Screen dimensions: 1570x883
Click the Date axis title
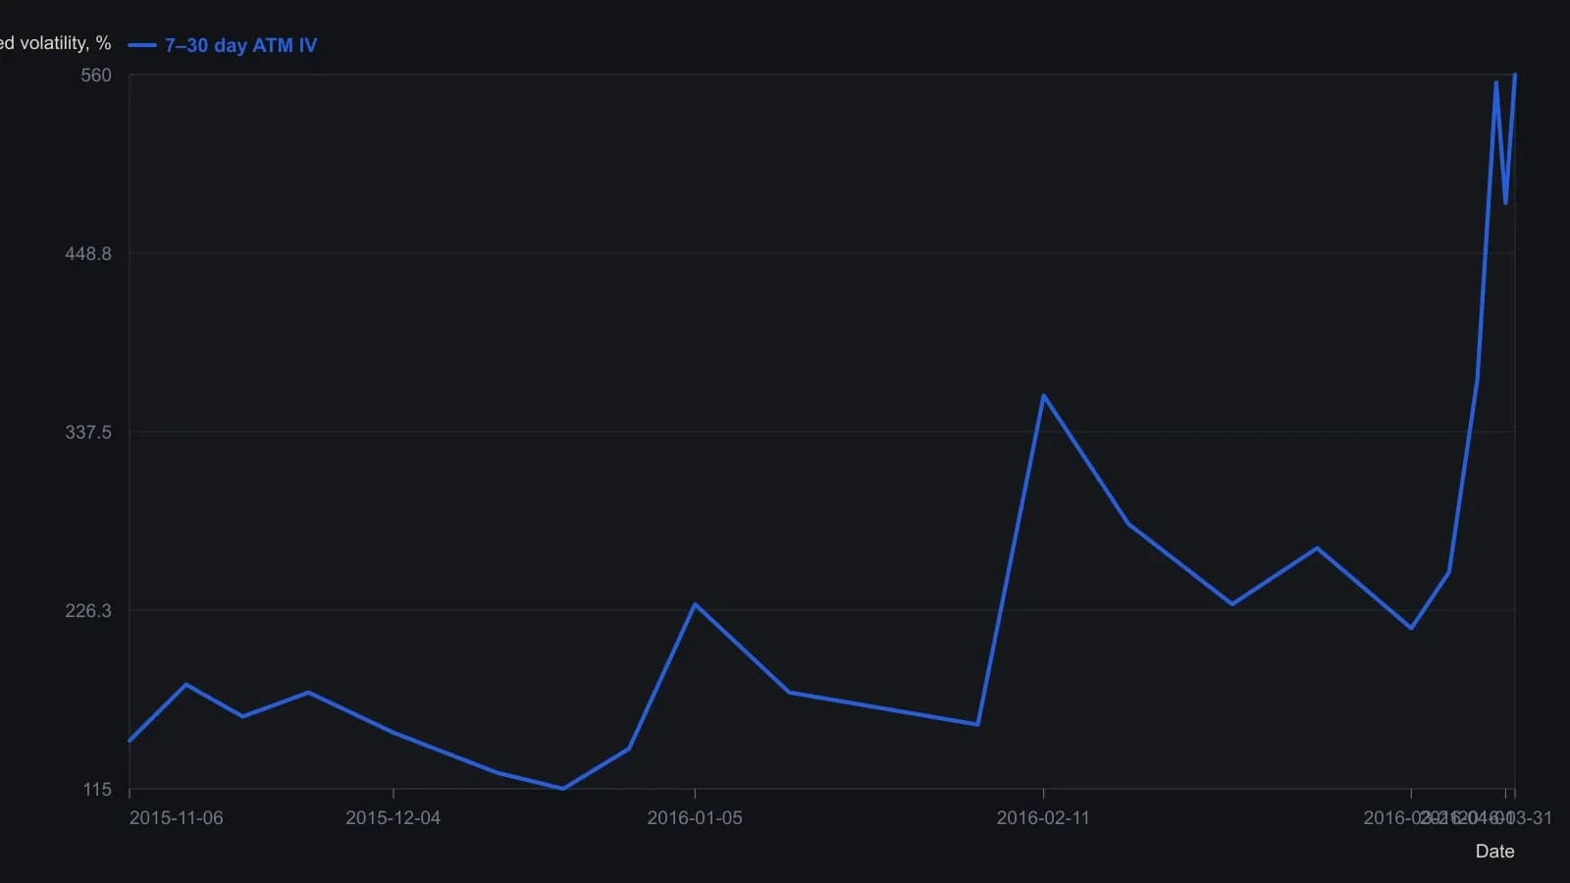[x=1494, y=852]
